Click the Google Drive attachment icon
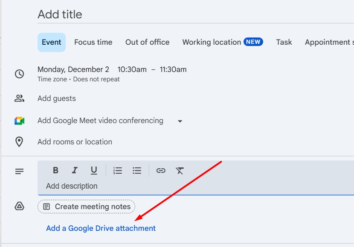The width and height of the screenshot is (354, 247). (20, 207)
